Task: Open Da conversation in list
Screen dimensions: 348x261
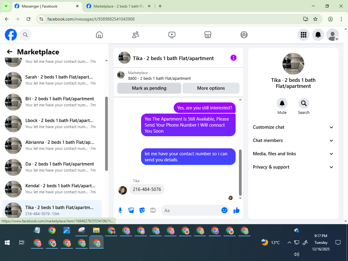Action: pyautogui.click(x=52, y=167)
